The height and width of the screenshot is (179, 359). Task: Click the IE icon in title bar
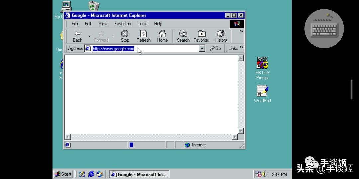coord(67,15)
